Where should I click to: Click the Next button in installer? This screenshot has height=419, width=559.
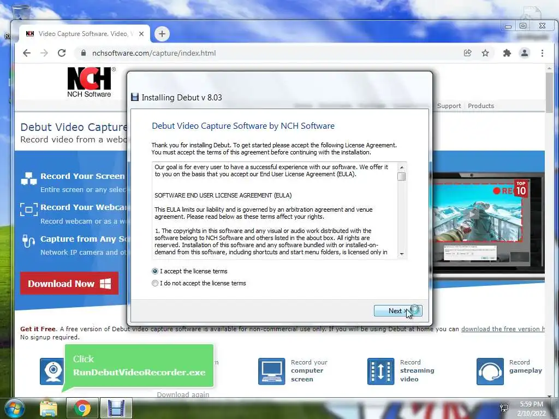(398, 310)
